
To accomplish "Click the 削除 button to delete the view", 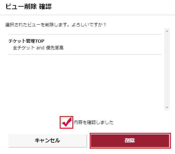I will pyautogui.click(x=130, y=141).
